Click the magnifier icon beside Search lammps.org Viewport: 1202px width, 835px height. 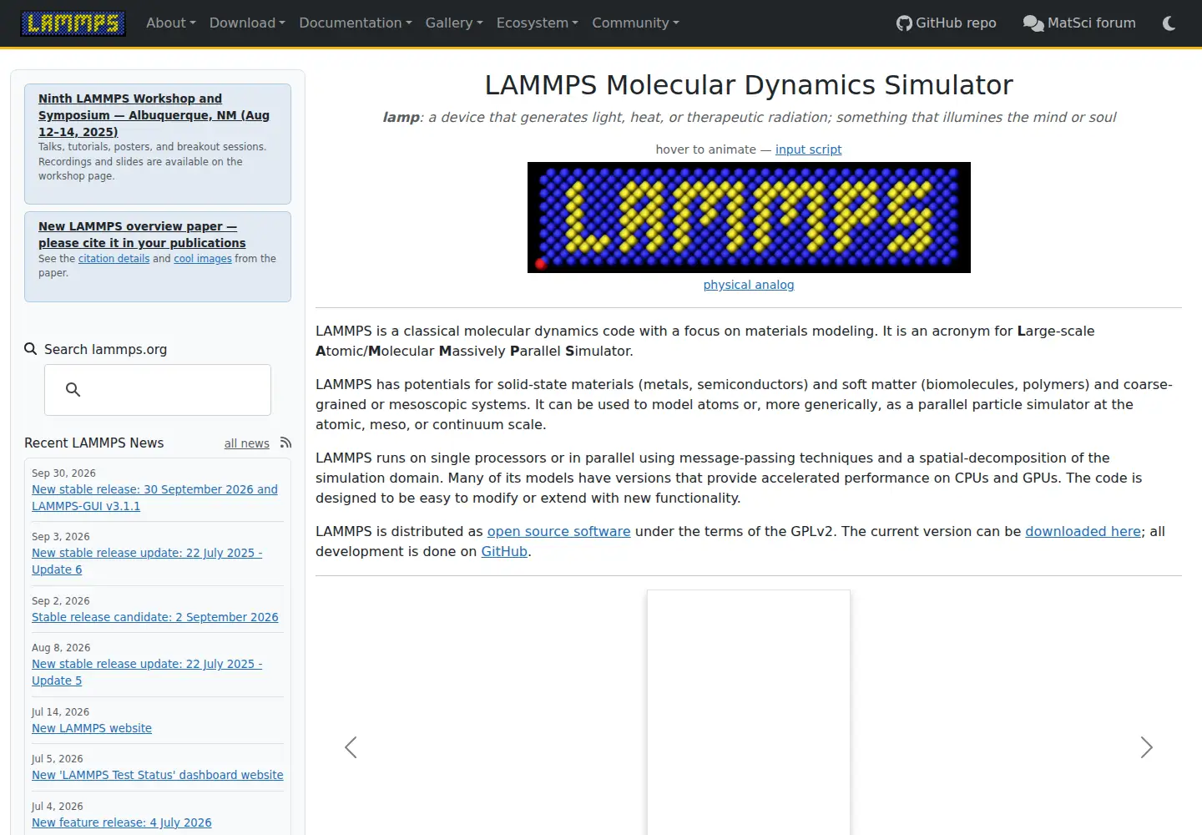pyautogui.click(x=31, y=349)
